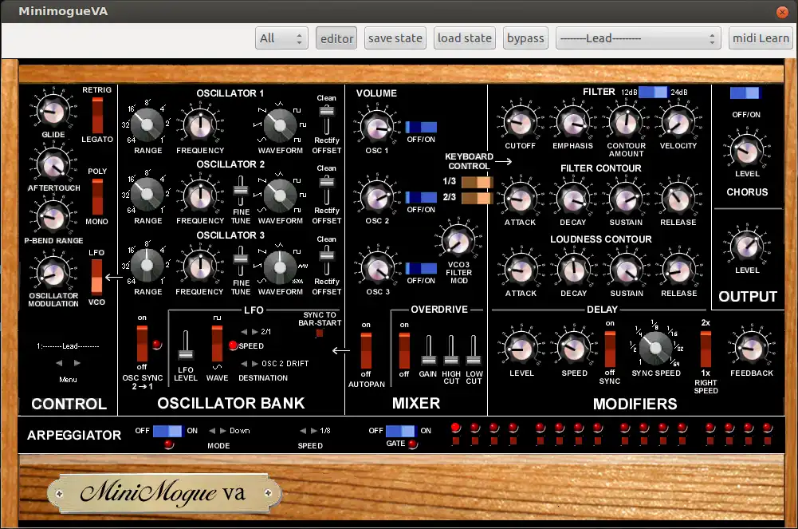Image resolution: width=798 pixels, height=529 pixels.
Task: Click Oscillator 3 Waveform knob
Action: (279, 266)
